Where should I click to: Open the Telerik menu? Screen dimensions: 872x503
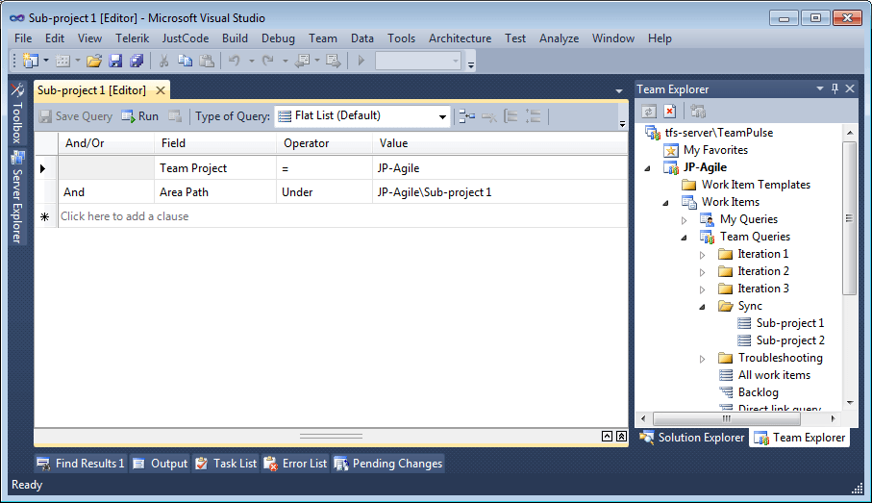point(133,38)
